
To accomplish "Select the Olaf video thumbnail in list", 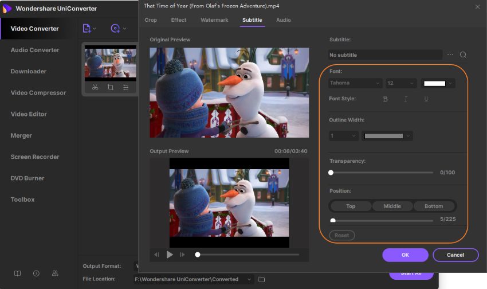I will pyautogui.click(x=110, y=63).
